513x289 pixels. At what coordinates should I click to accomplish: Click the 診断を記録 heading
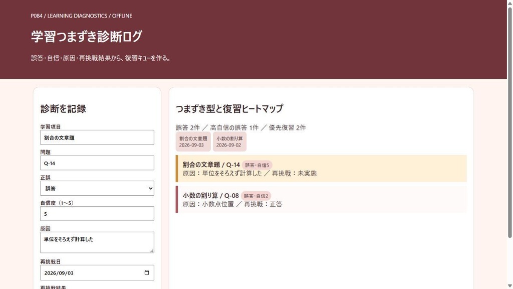63,109
